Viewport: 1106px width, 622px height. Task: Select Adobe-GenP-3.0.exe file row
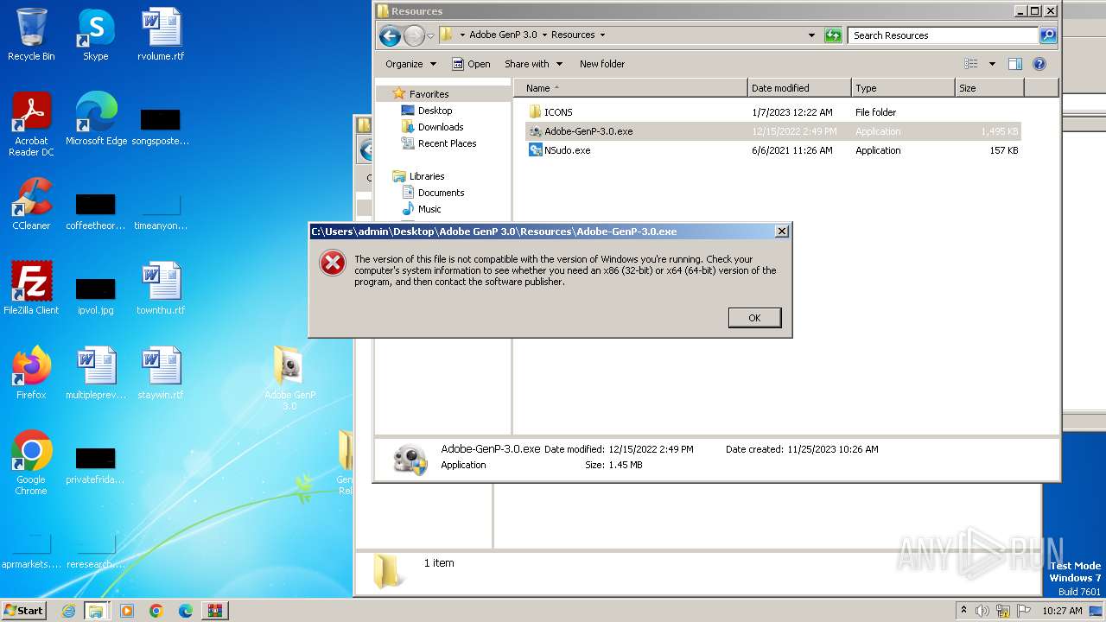click(773, 131)
